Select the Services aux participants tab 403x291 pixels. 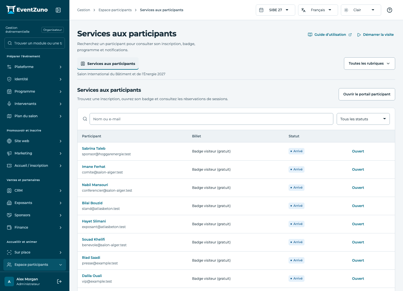108,64
